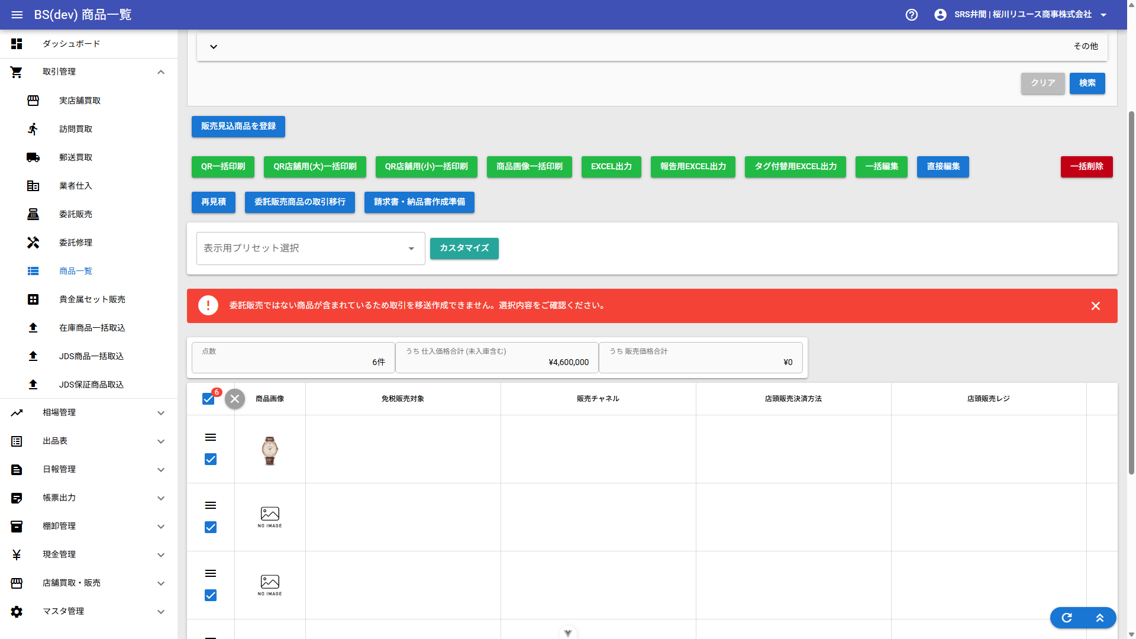Click the 販売見込商品を登録 button
The image size is (1136, 639).
(x=238, y=127)
